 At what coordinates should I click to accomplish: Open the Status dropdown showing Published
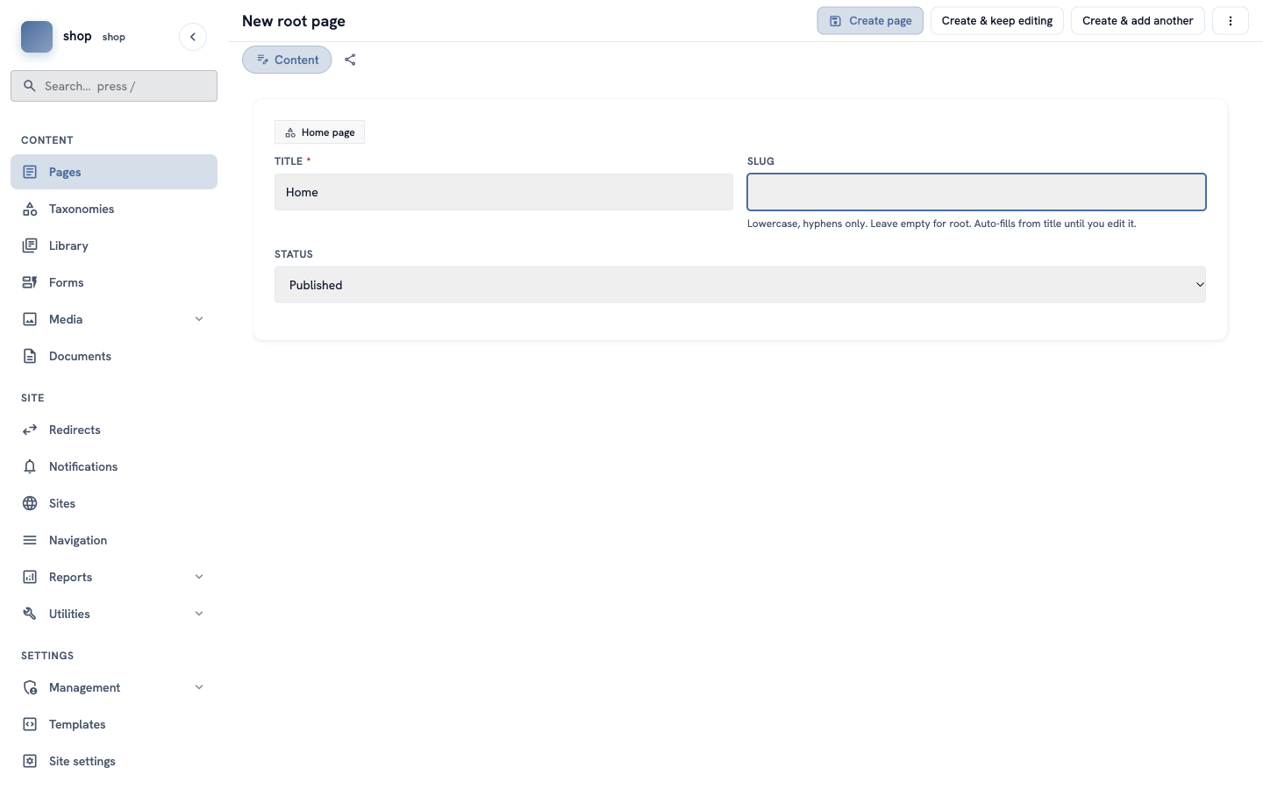(x=740, y=285)
